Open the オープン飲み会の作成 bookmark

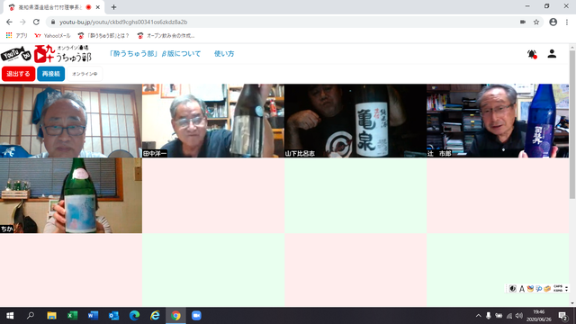pyautogui.click(x=166, y=36)
